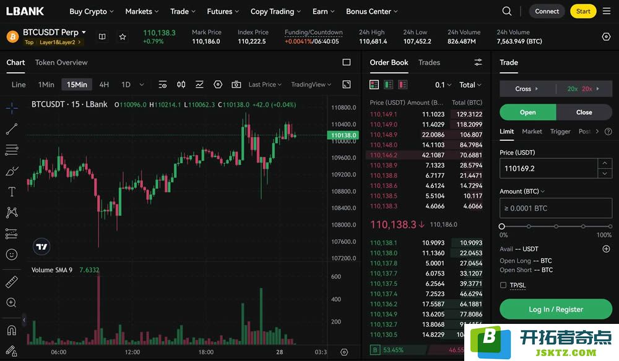Open the search magnifier in header
Screen dimensions: 619x361
click(x=507, y=11)
